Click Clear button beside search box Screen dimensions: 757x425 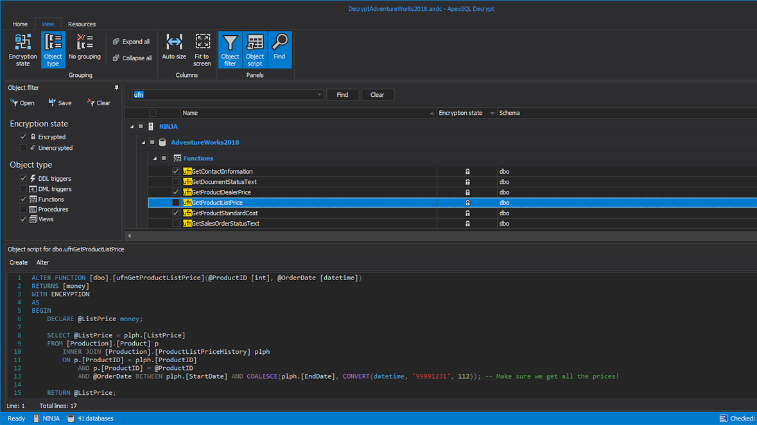[x=377, y=95]
